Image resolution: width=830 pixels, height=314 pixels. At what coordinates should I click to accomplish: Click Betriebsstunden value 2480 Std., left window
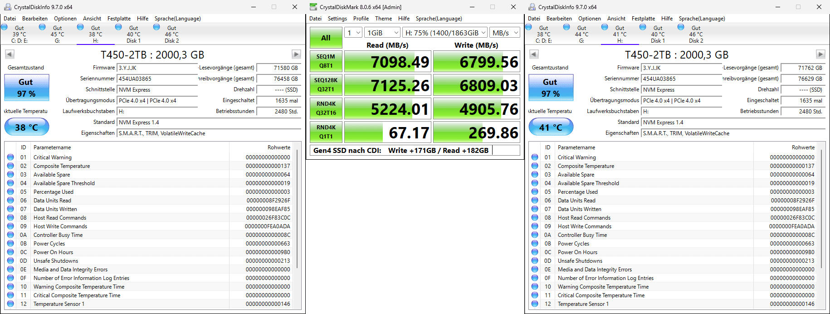pos(278,111)
